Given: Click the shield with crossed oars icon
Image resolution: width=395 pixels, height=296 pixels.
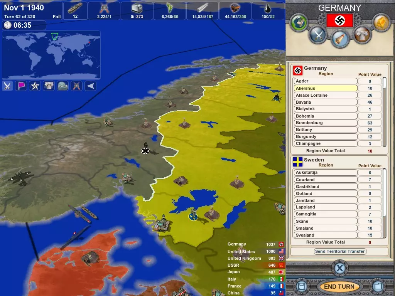Looking at the screenshot, I should click(77, 86).
